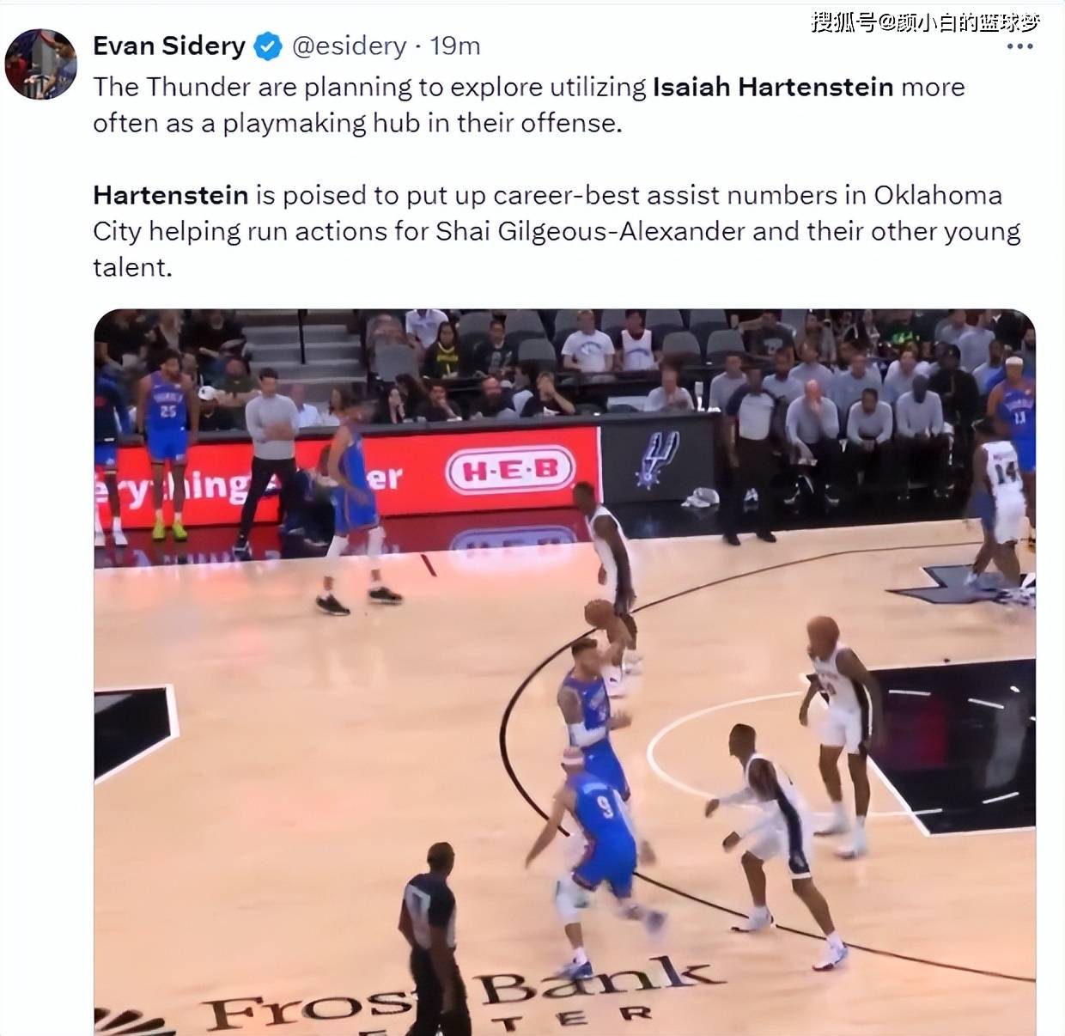Screen dimensions: 1065x1036
Task: Click the Sohu watermark text at top right
Action: click(926, 21)
